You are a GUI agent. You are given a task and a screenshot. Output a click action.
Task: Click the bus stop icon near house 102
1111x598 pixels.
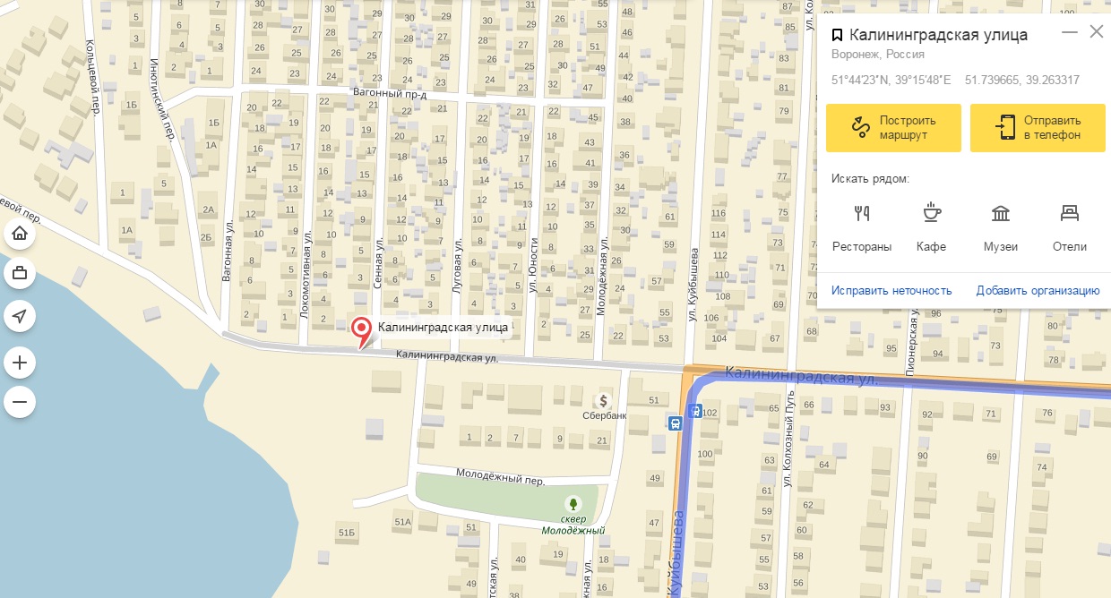coord(695,411)
